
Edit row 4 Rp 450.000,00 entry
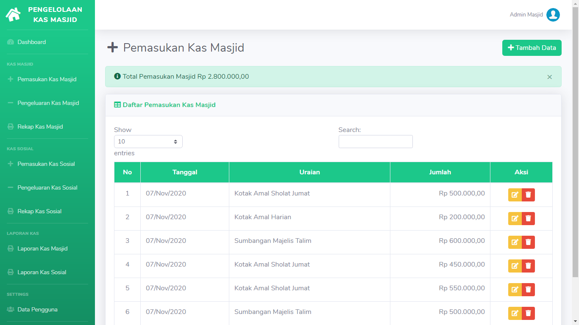515,266
